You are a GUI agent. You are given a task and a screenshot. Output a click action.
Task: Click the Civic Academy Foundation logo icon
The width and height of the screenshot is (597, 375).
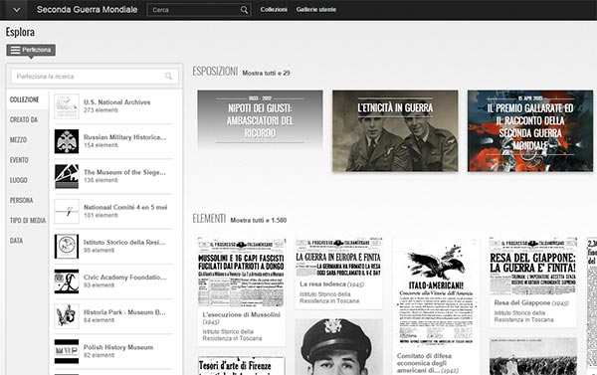coord(67,281)
